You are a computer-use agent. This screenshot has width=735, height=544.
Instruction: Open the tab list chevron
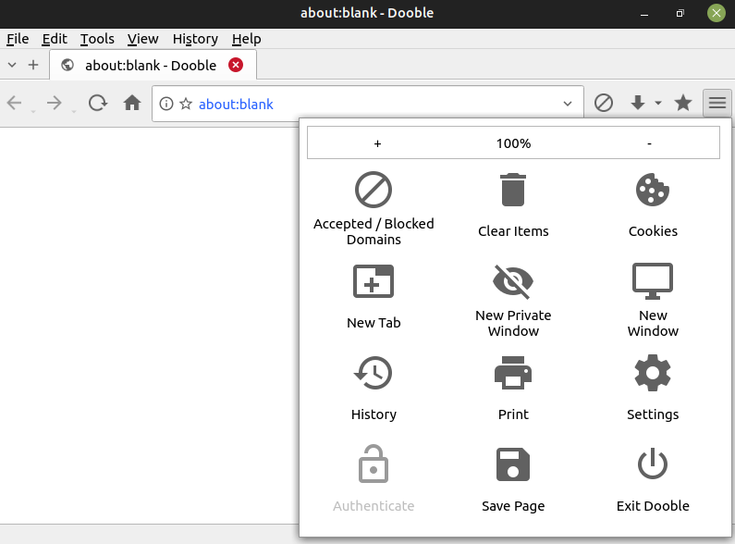point(12,65)
